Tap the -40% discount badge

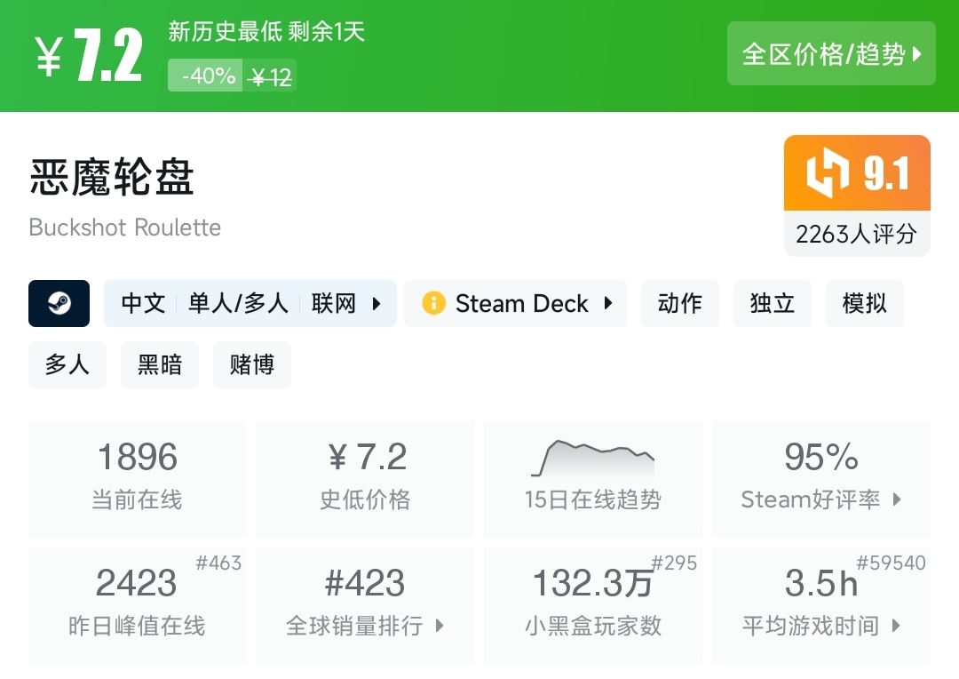207,76
